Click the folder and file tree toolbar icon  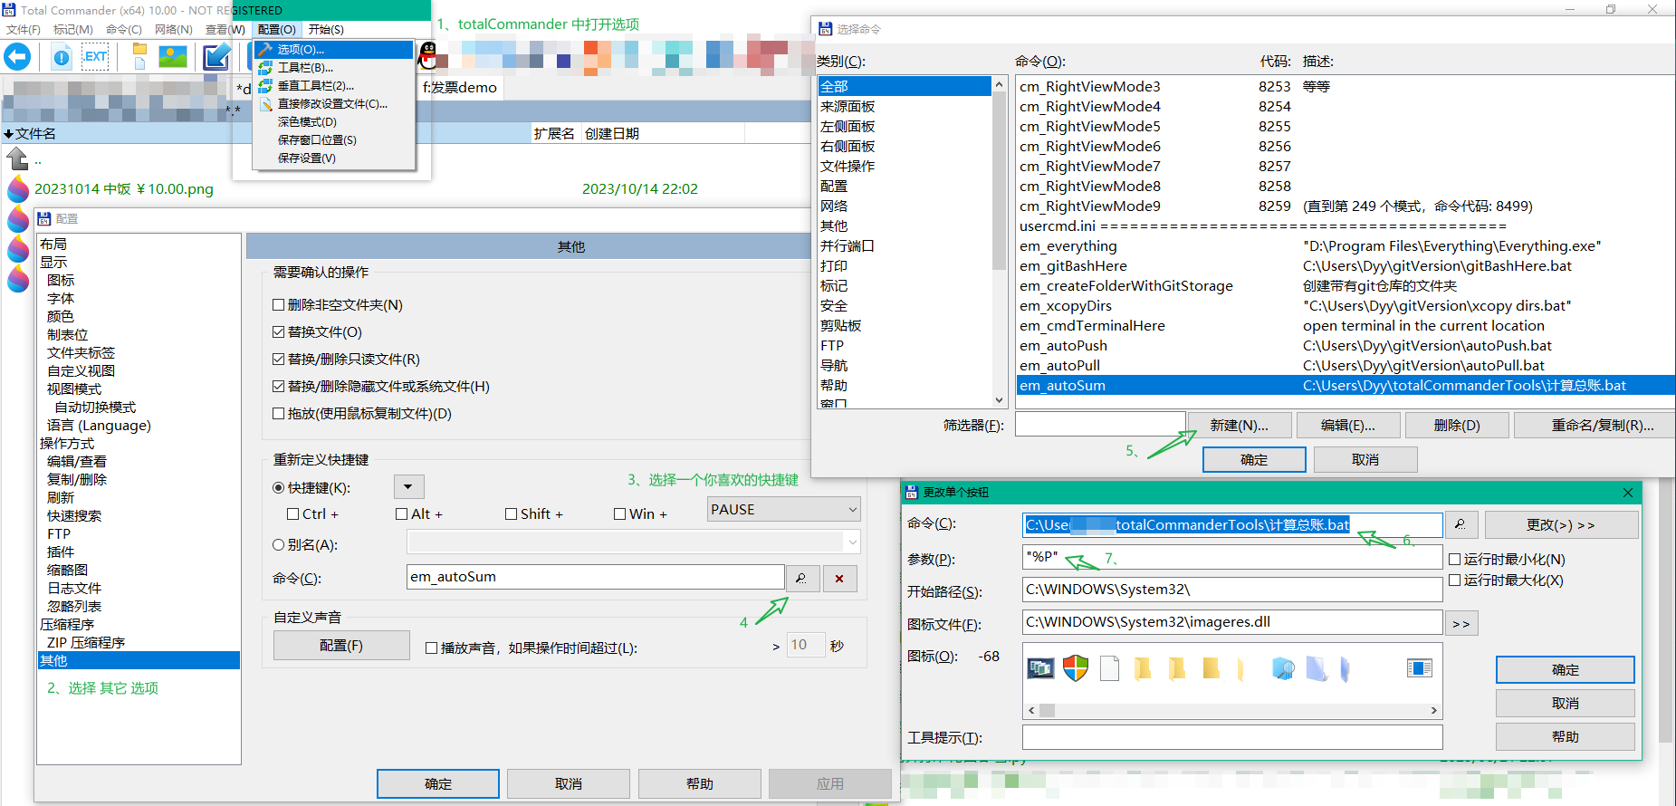click(x=139, y=56)
